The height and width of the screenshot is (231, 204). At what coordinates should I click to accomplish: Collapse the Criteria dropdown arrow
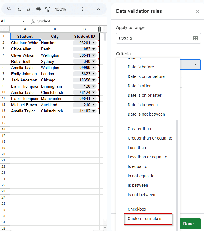tap(195, 65)
